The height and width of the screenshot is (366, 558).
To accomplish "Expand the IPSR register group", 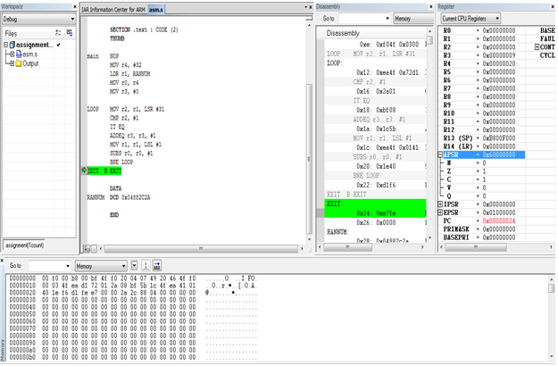I will [x=440, y=204].
